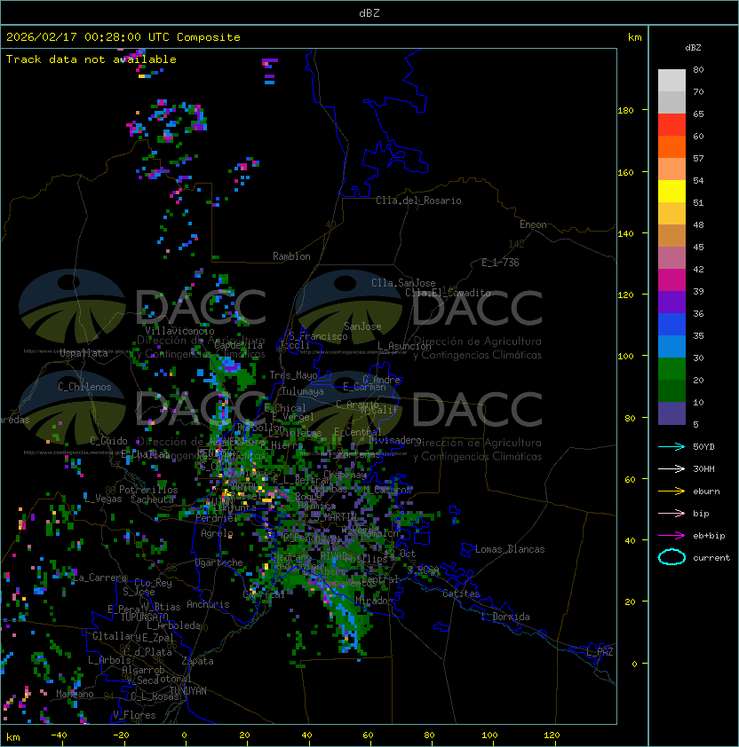Click the 'Villavicencio' map label
The height and width of the screenshot is (747, 739).
179,331
